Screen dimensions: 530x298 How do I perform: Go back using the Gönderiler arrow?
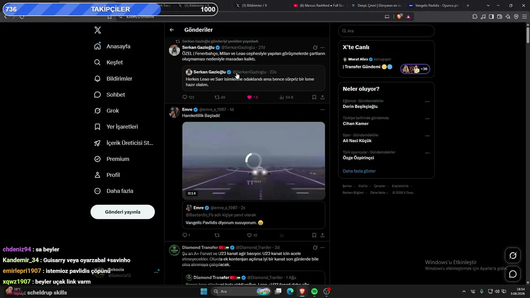pyautogui.click(x=172, y=30)
